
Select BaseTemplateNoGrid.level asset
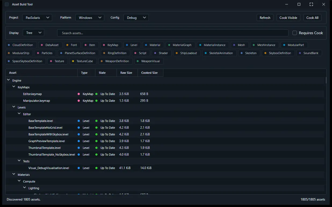tap(165, 128)
